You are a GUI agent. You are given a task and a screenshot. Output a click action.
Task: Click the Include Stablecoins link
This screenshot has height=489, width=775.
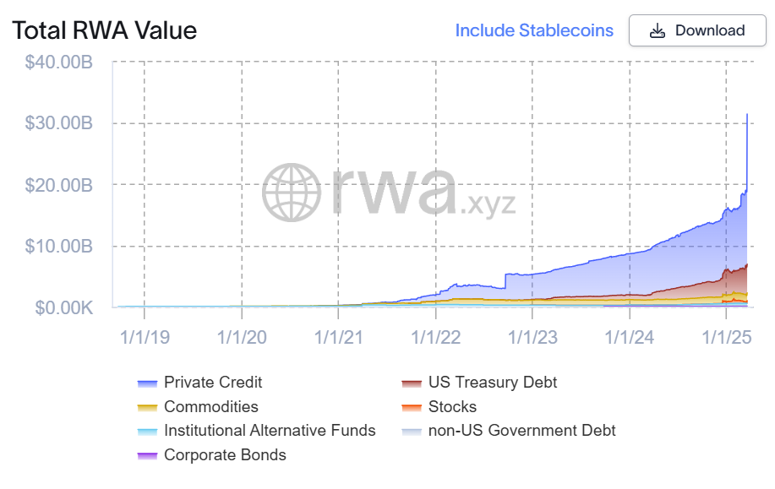point(534,30)
